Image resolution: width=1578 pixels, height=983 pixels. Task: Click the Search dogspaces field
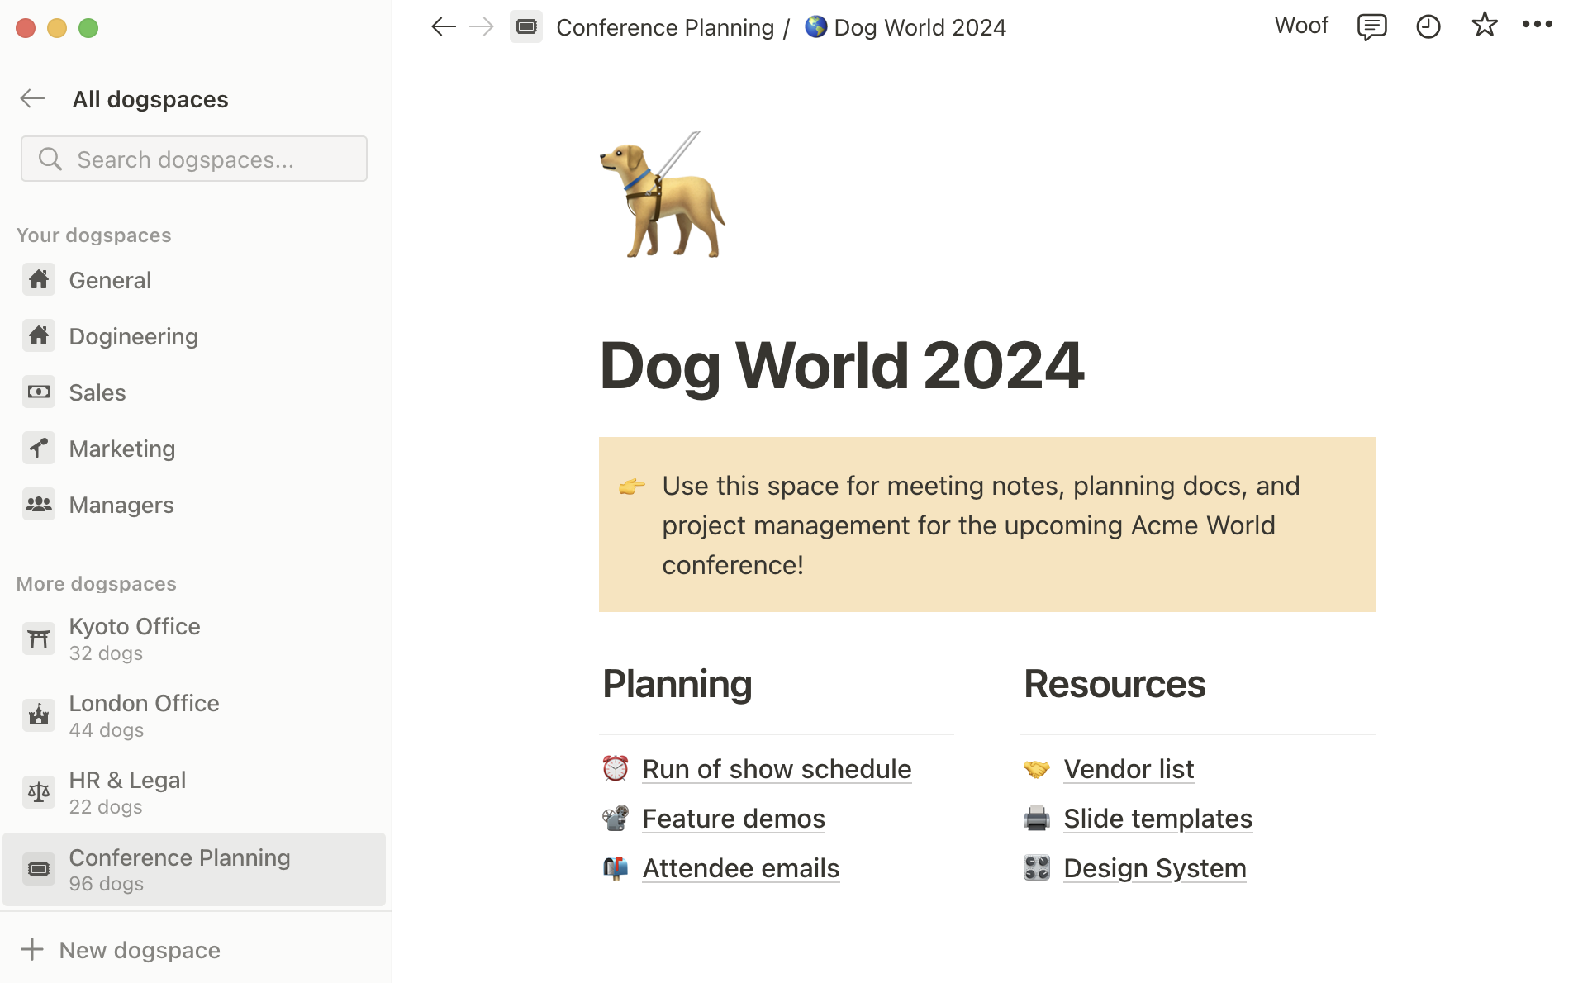tap(193, 159)
